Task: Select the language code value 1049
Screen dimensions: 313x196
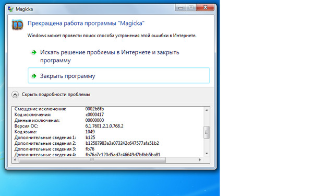Action: 90,132
